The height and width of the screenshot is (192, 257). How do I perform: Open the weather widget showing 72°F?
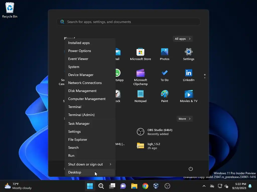click(18, 186)
